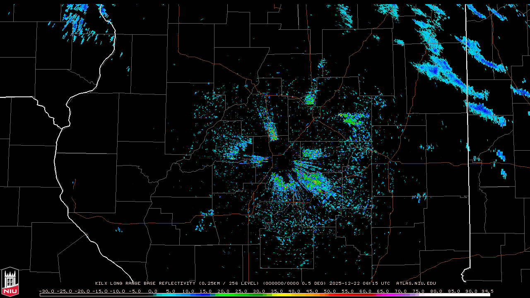Click the 06:15 UTC time text
The height and width of the screenshot is (298, 530).
pyautogui.click(x=376, y=284)
